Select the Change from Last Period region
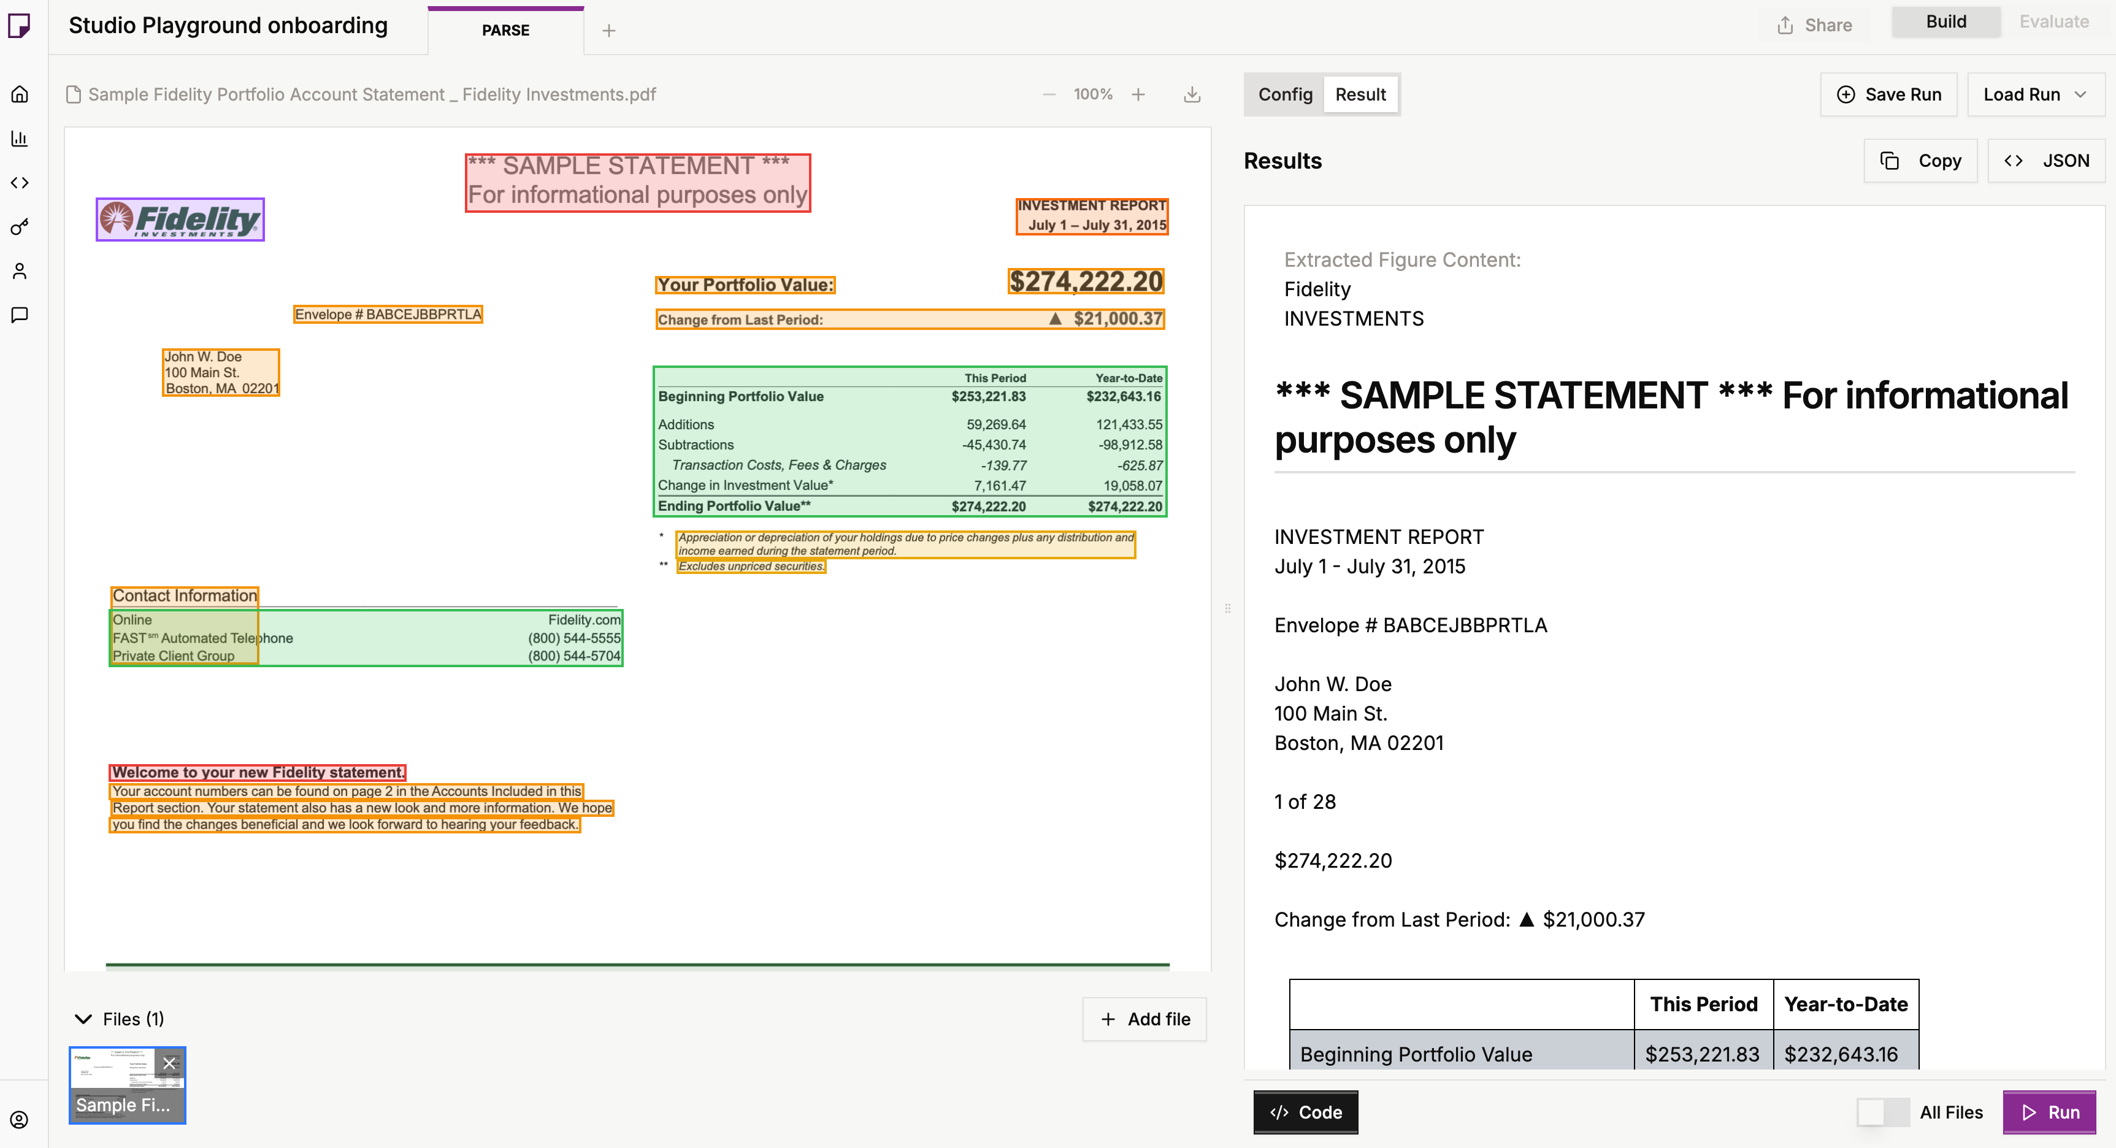 [x=910, y=319]
